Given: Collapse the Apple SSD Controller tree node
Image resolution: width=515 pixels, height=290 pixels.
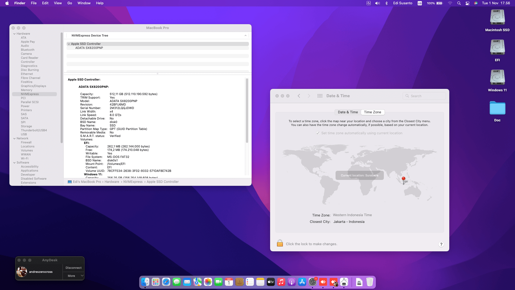Looking at the screenshot, I should [69, 44].
